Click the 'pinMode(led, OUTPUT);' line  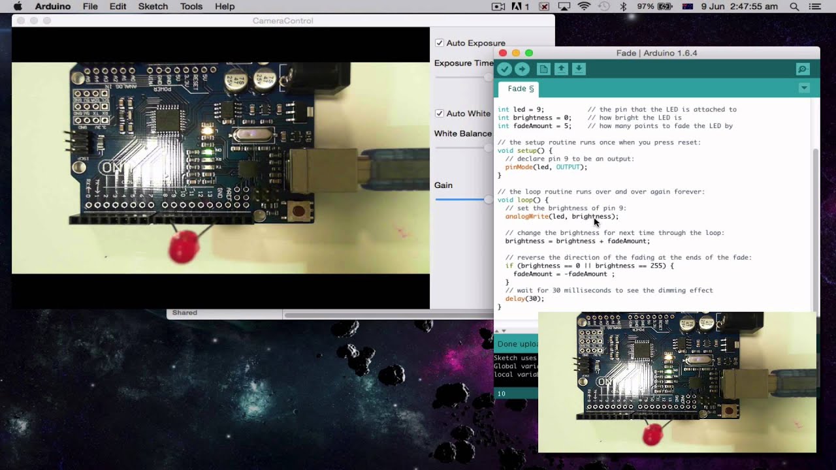point(546,167)
